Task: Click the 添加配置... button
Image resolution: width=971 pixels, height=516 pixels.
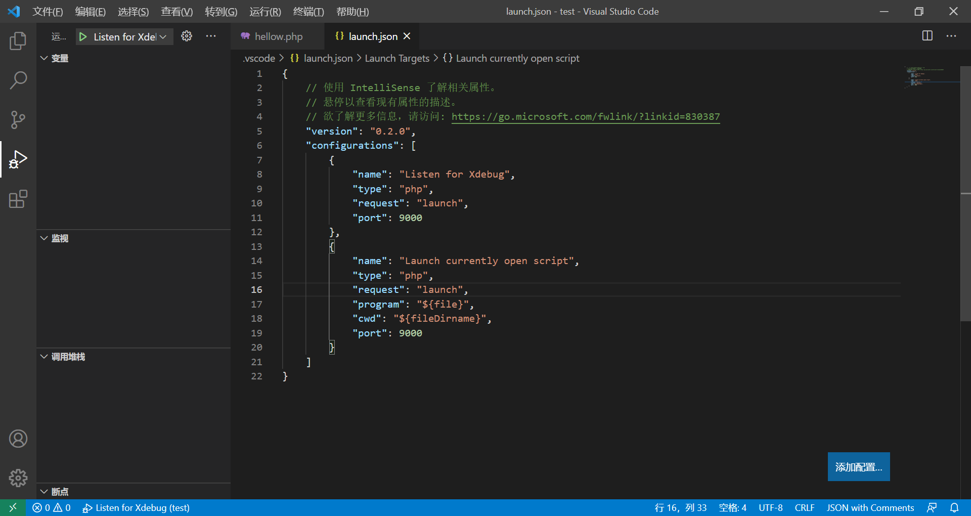Action: [859, 466]
